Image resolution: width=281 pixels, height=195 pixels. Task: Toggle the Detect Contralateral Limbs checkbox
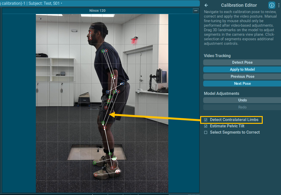pyautogui.click(x=206, y=120)
